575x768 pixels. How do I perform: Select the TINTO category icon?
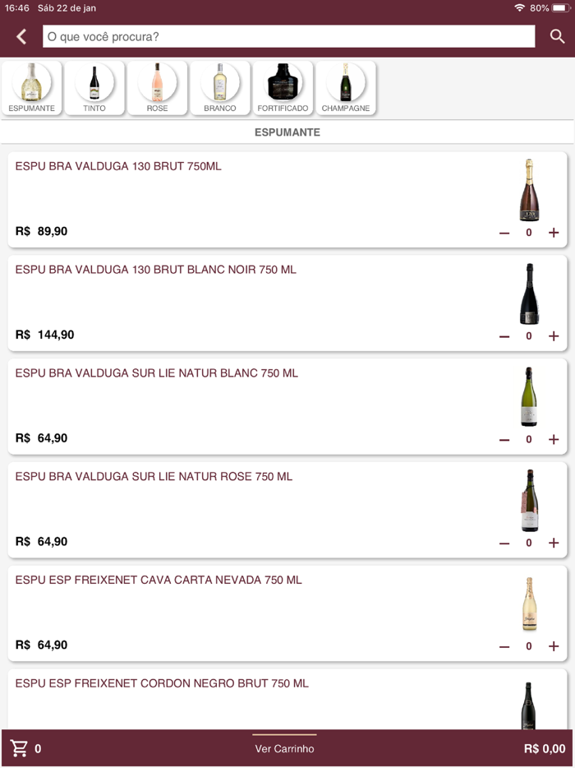coord(94,87)
